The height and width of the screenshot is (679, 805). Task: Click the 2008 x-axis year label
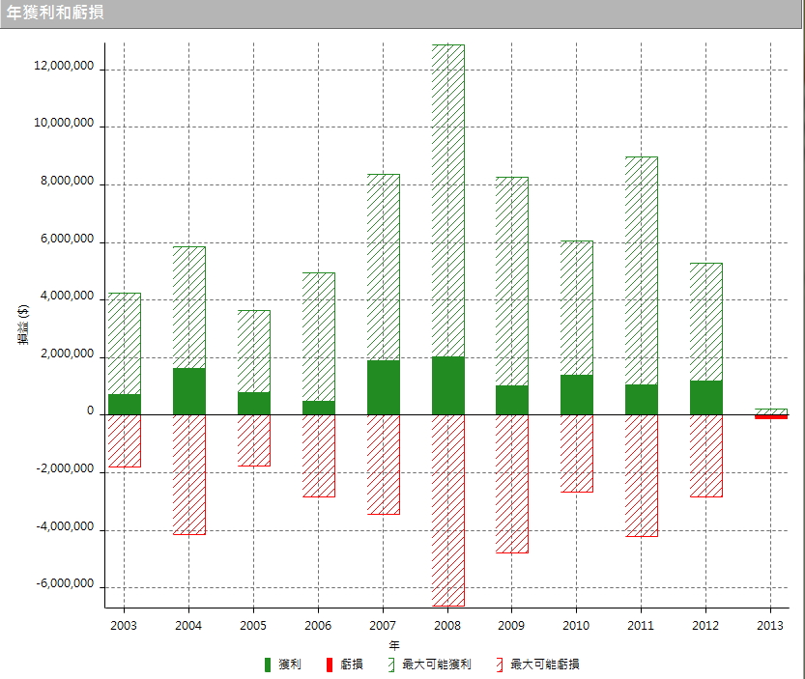pyautogui.click(x=447, y=625)
